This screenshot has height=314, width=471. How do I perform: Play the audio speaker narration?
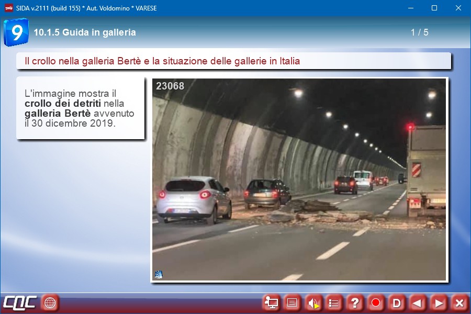(x=313, y=302)
